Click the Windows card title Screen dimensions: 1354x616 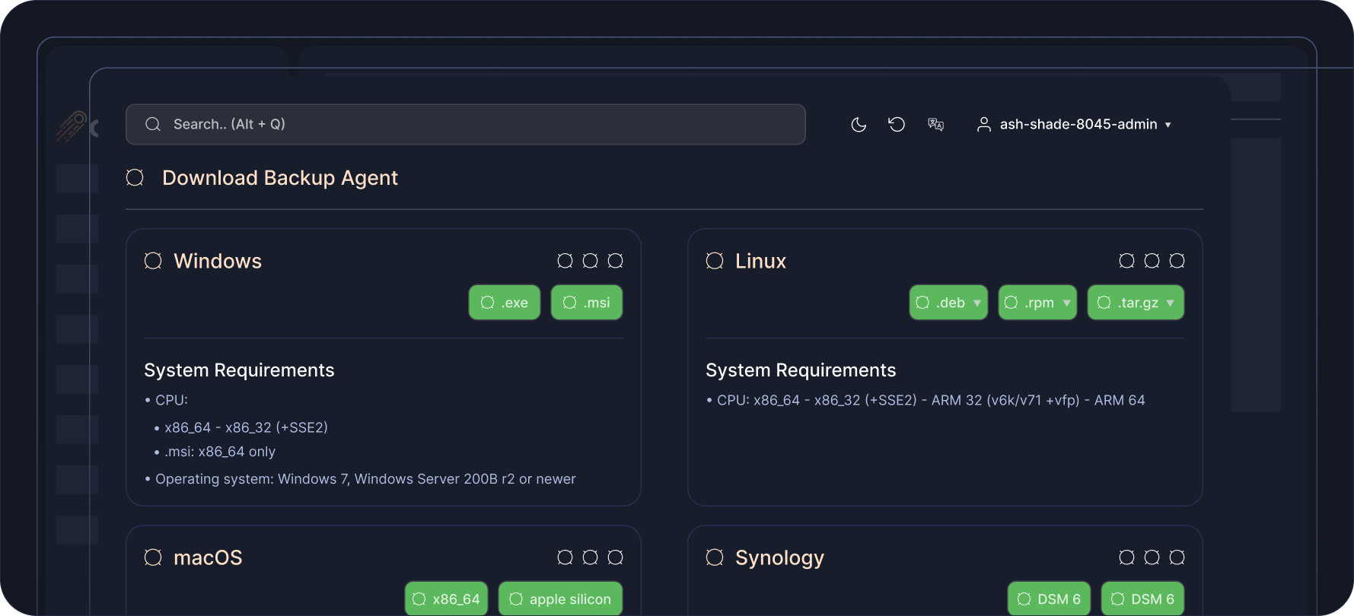(x=218, y=261)
